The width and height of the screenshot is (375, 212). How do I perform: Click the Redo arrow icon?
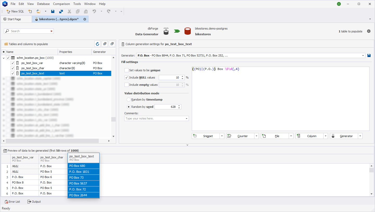109,11
